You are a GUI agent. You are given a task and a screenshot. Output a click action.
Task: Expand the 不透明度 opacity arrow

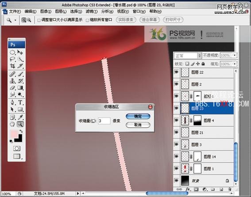[x=235, y=55]
